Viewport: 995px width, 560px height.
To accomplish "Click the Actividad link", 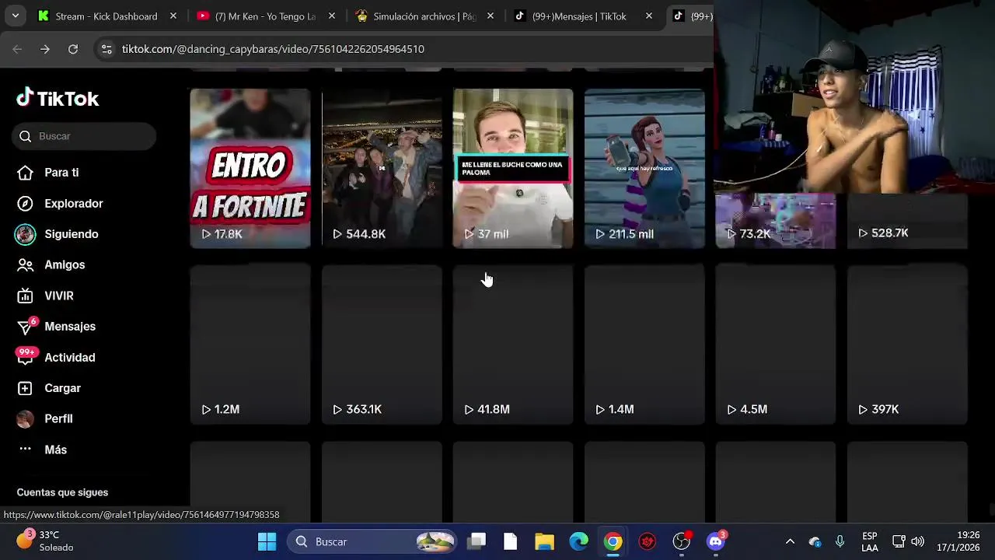I will tap(70, 358).
